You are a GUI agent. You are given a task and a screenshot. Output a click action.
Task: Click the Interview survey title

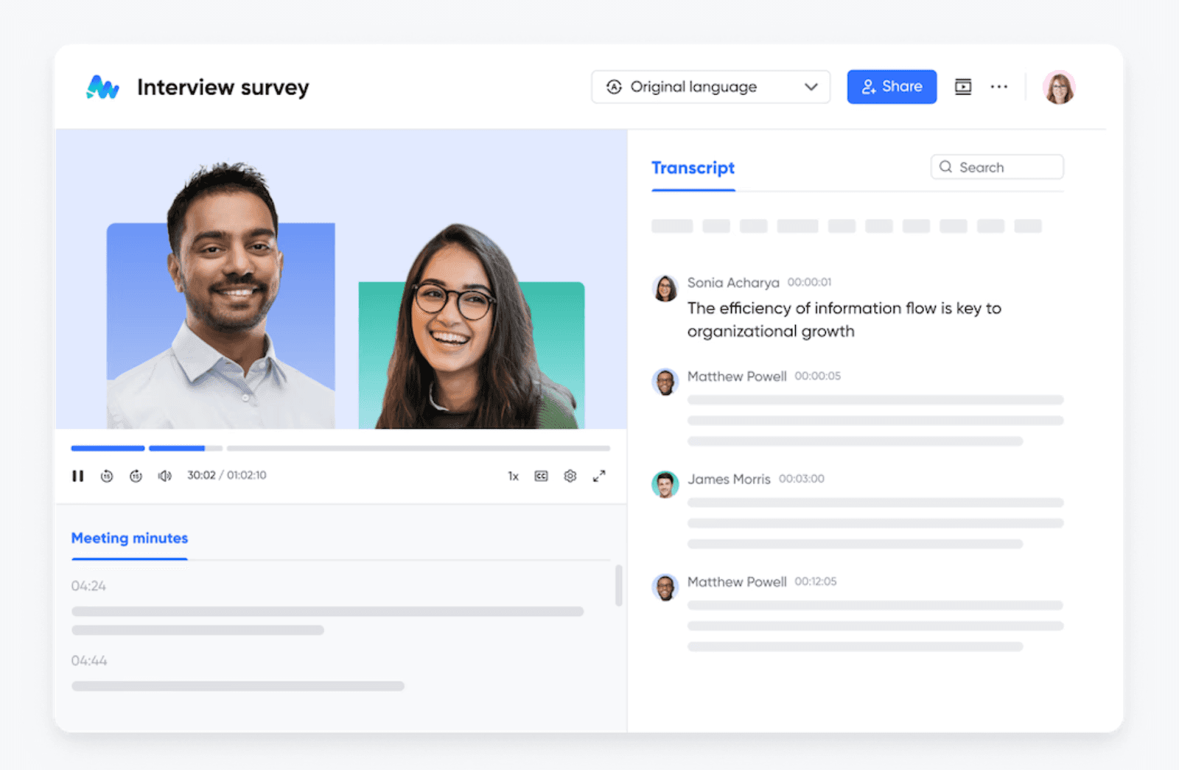(223, 87)
